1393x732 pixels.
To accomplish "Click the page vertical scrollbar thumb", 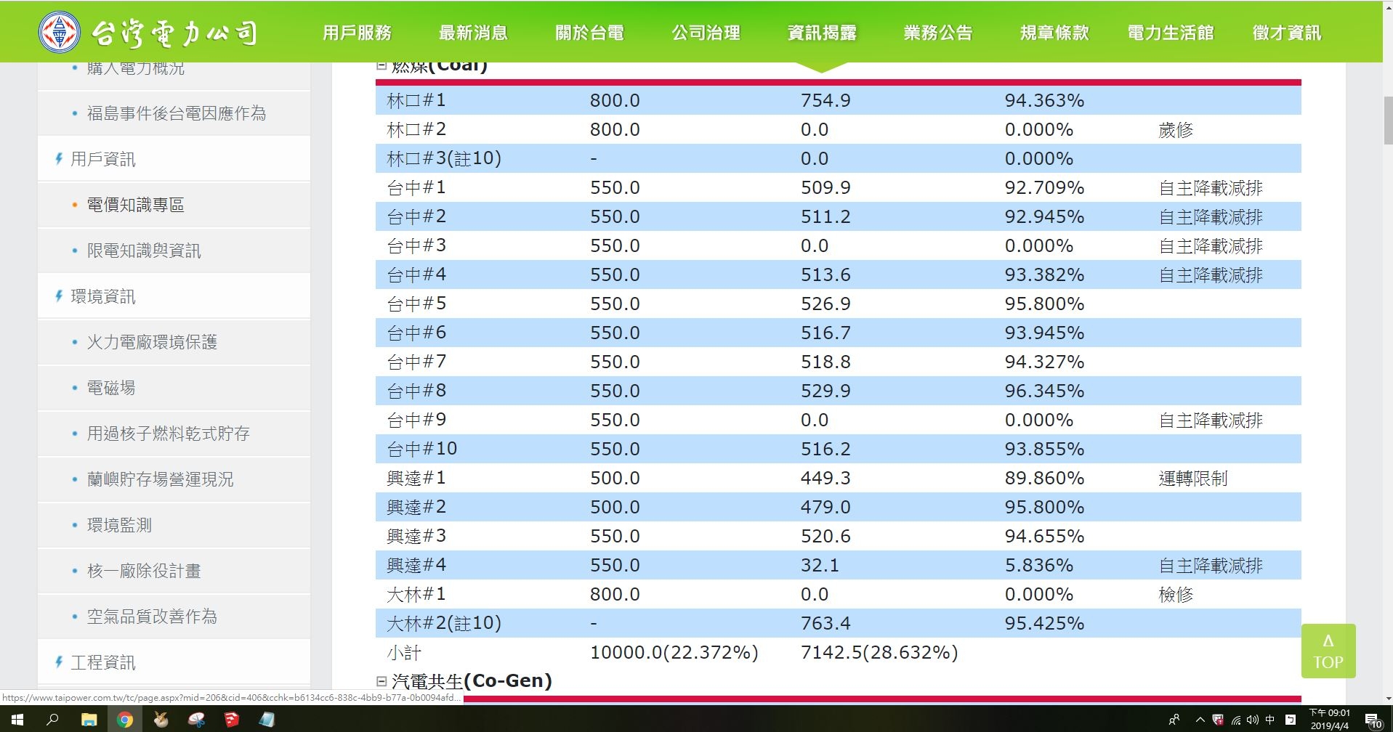I will pyautogui.click(x=1388, y=121).
